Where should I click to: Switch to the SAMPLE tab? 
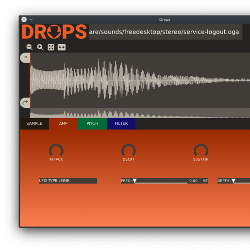(x=34, y=124)
